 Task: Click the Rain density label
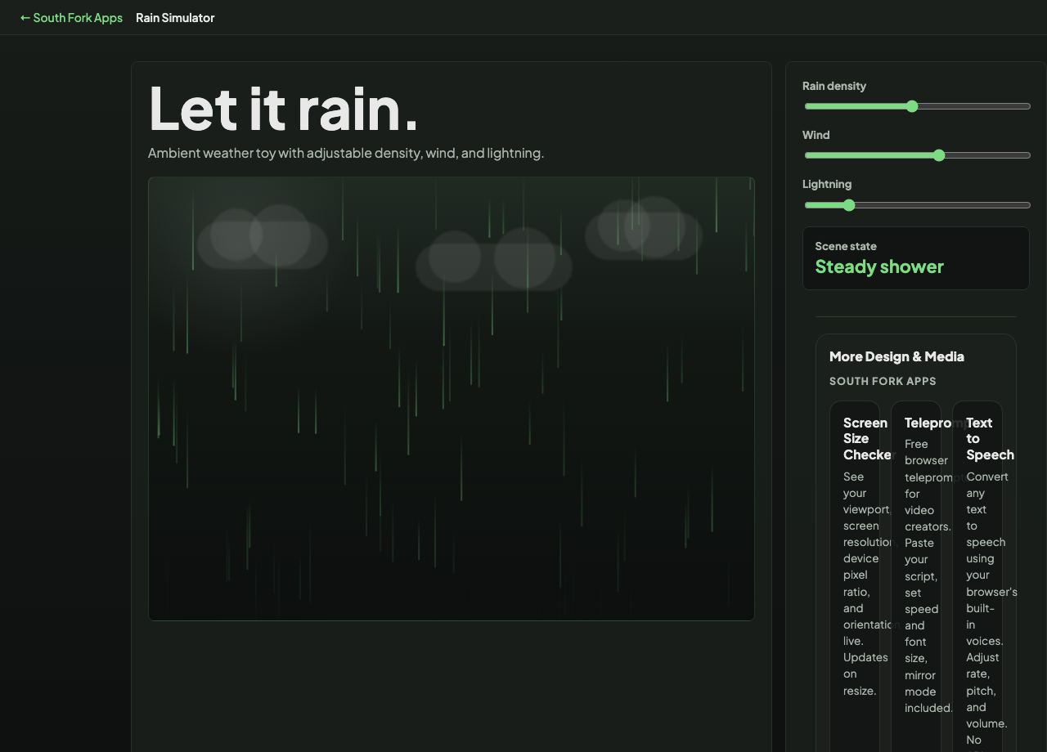pyautogui.click(x=834, y=86)
